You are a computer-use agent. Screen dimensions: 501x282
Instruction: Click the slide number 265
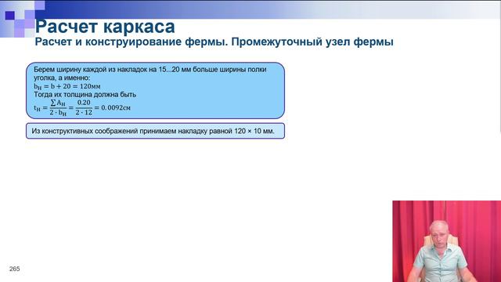click(x=15, y=269)
